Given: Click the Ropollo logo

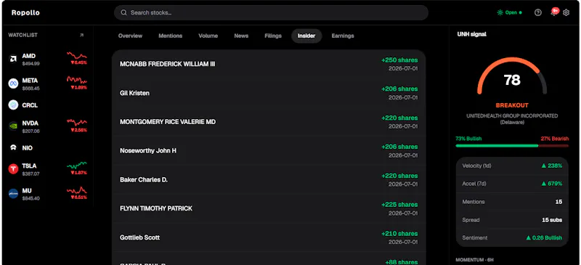Looking at the screenshot, I should pyautogui.click(x=25, y=12).
